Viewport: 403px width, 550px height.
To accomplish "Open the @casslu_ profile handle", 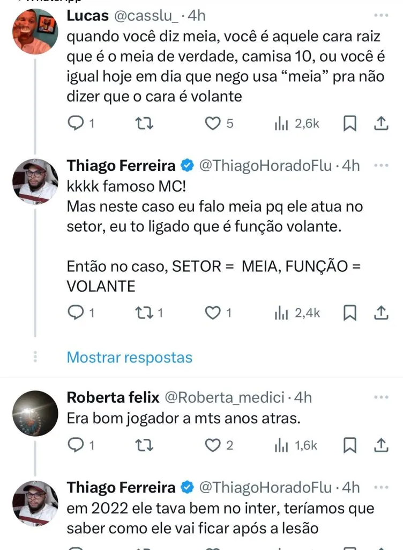I will click(x=145, y=16).
